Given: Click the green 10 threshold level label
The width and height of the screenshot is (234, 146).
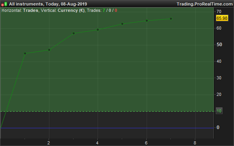Looking at the screenshot, I should pos(219,111).
